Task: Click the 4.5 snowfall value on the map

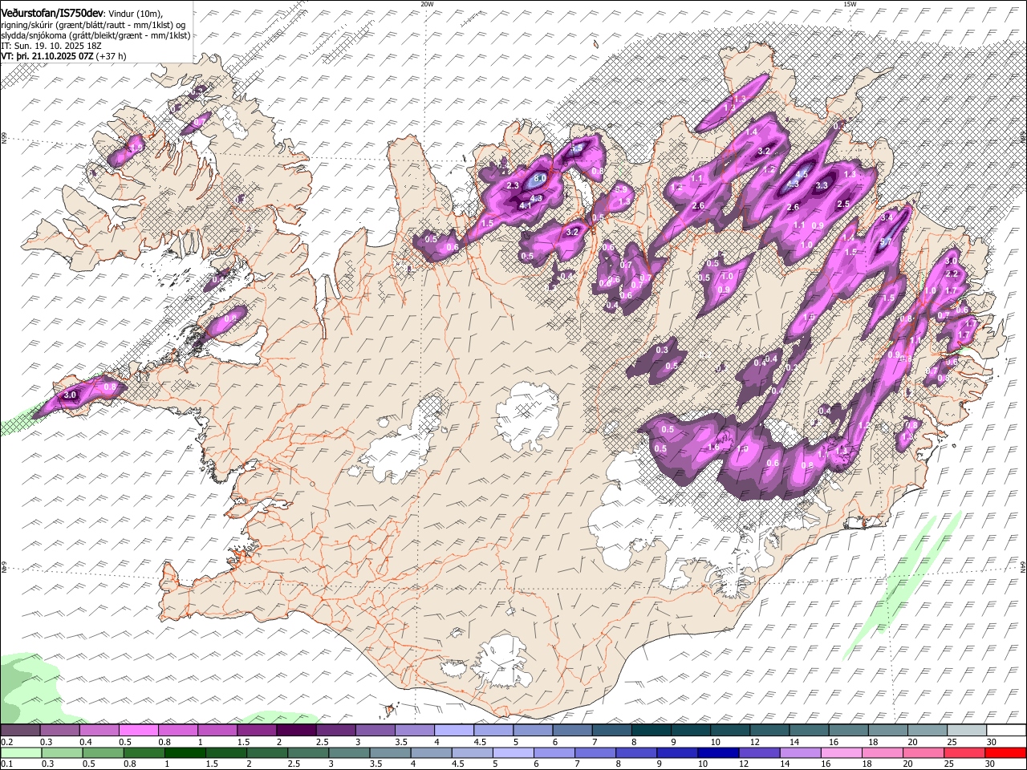Action: pyautogui.click(x=802, y=173)
